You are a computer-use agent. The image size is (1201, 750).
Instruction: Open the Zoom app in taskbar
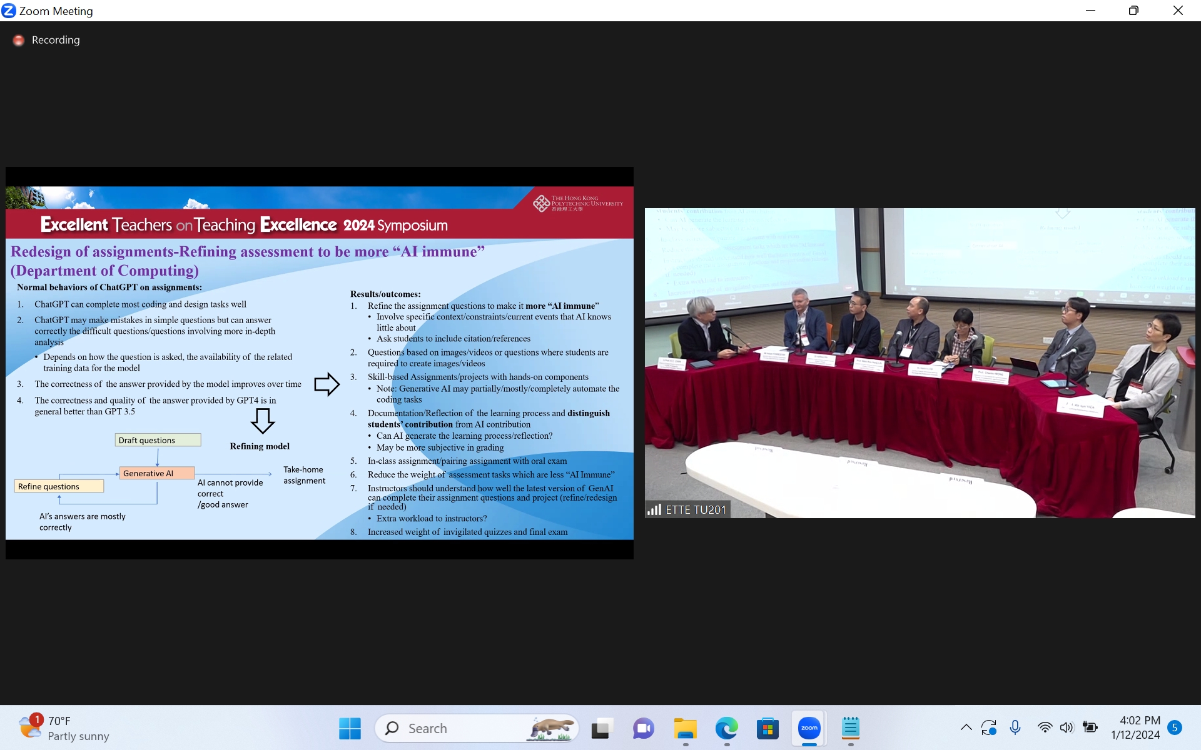809,728
